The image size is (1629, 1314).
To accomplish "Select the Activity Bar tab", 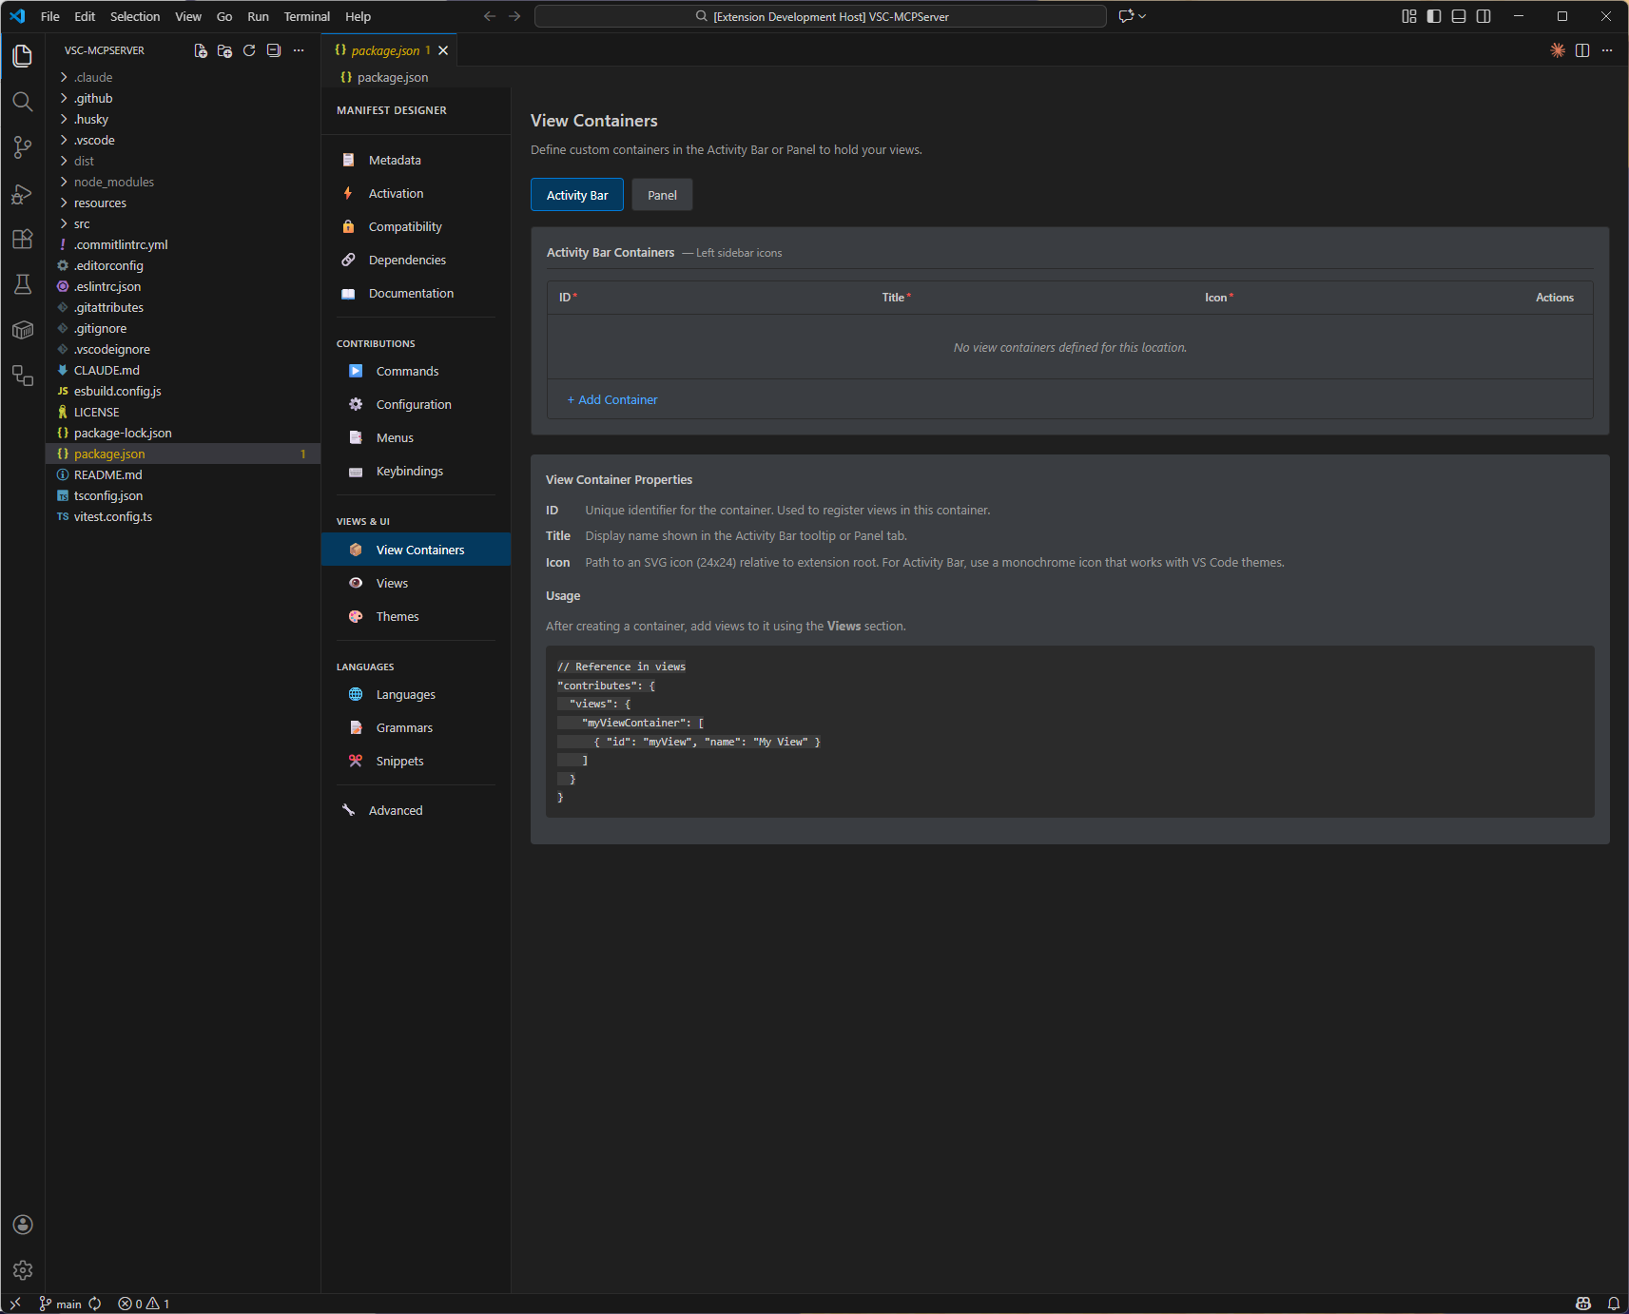I will point(577,195).
